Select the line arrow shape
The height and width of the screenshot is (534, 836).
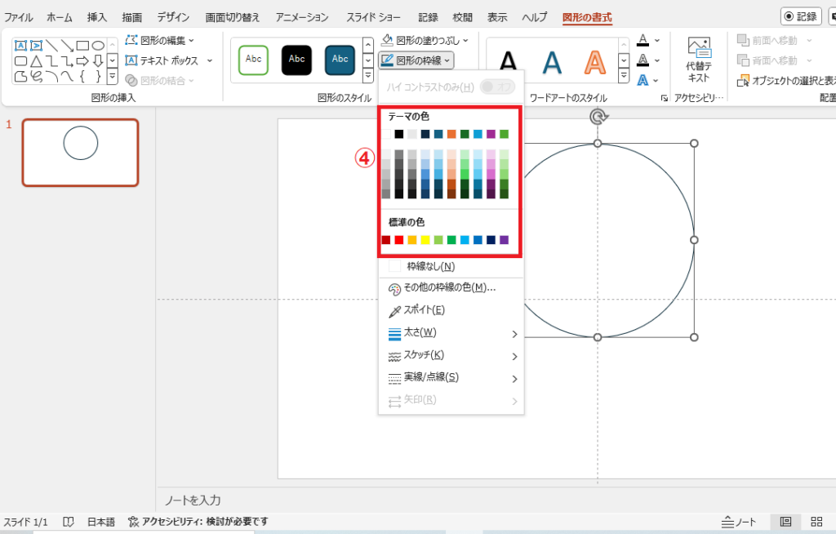point(67,46)
